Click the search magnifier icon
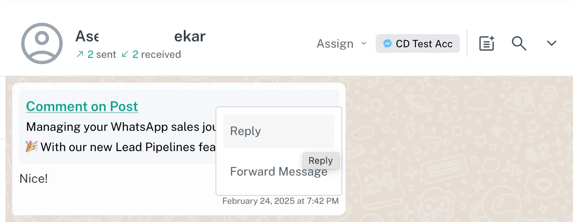This screenshot has width=573, height=222. 519,43
